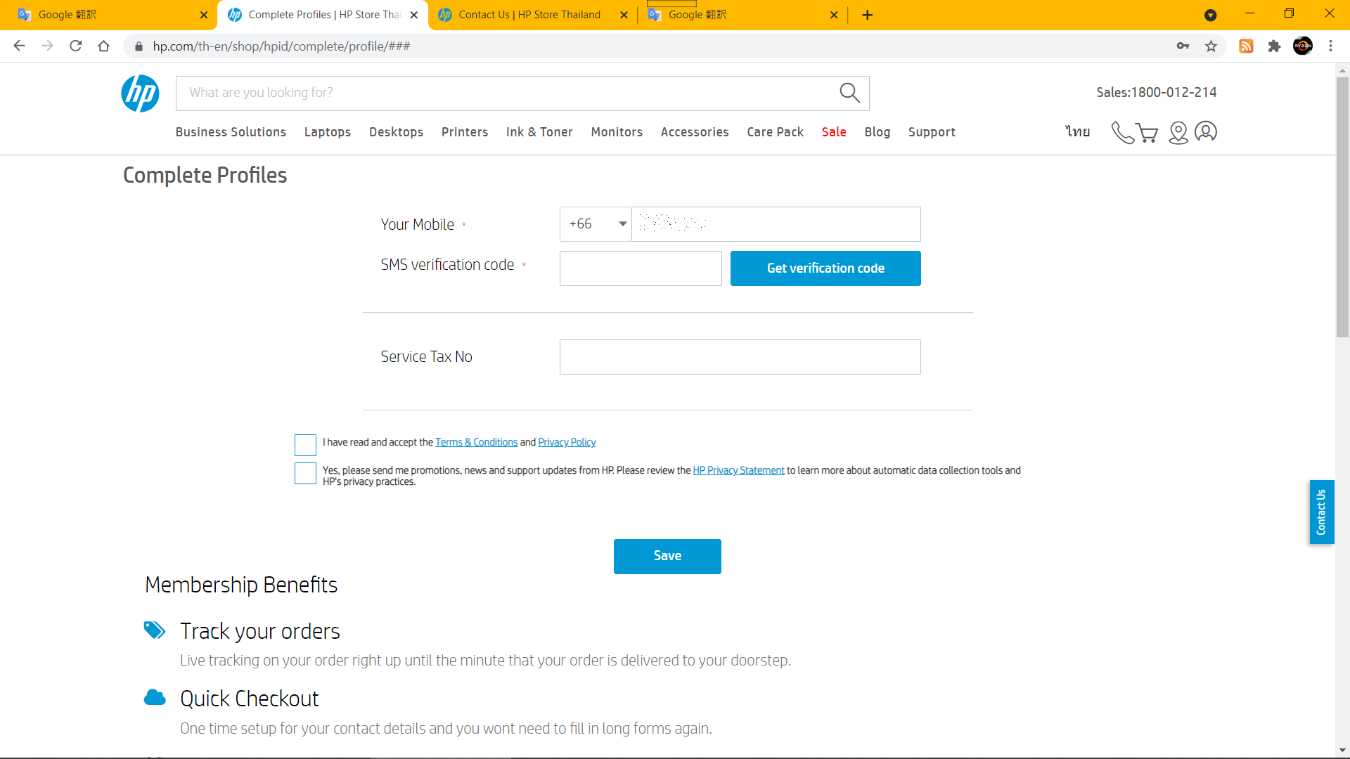Switch to the last Google Translate tab

pos(741,15)
